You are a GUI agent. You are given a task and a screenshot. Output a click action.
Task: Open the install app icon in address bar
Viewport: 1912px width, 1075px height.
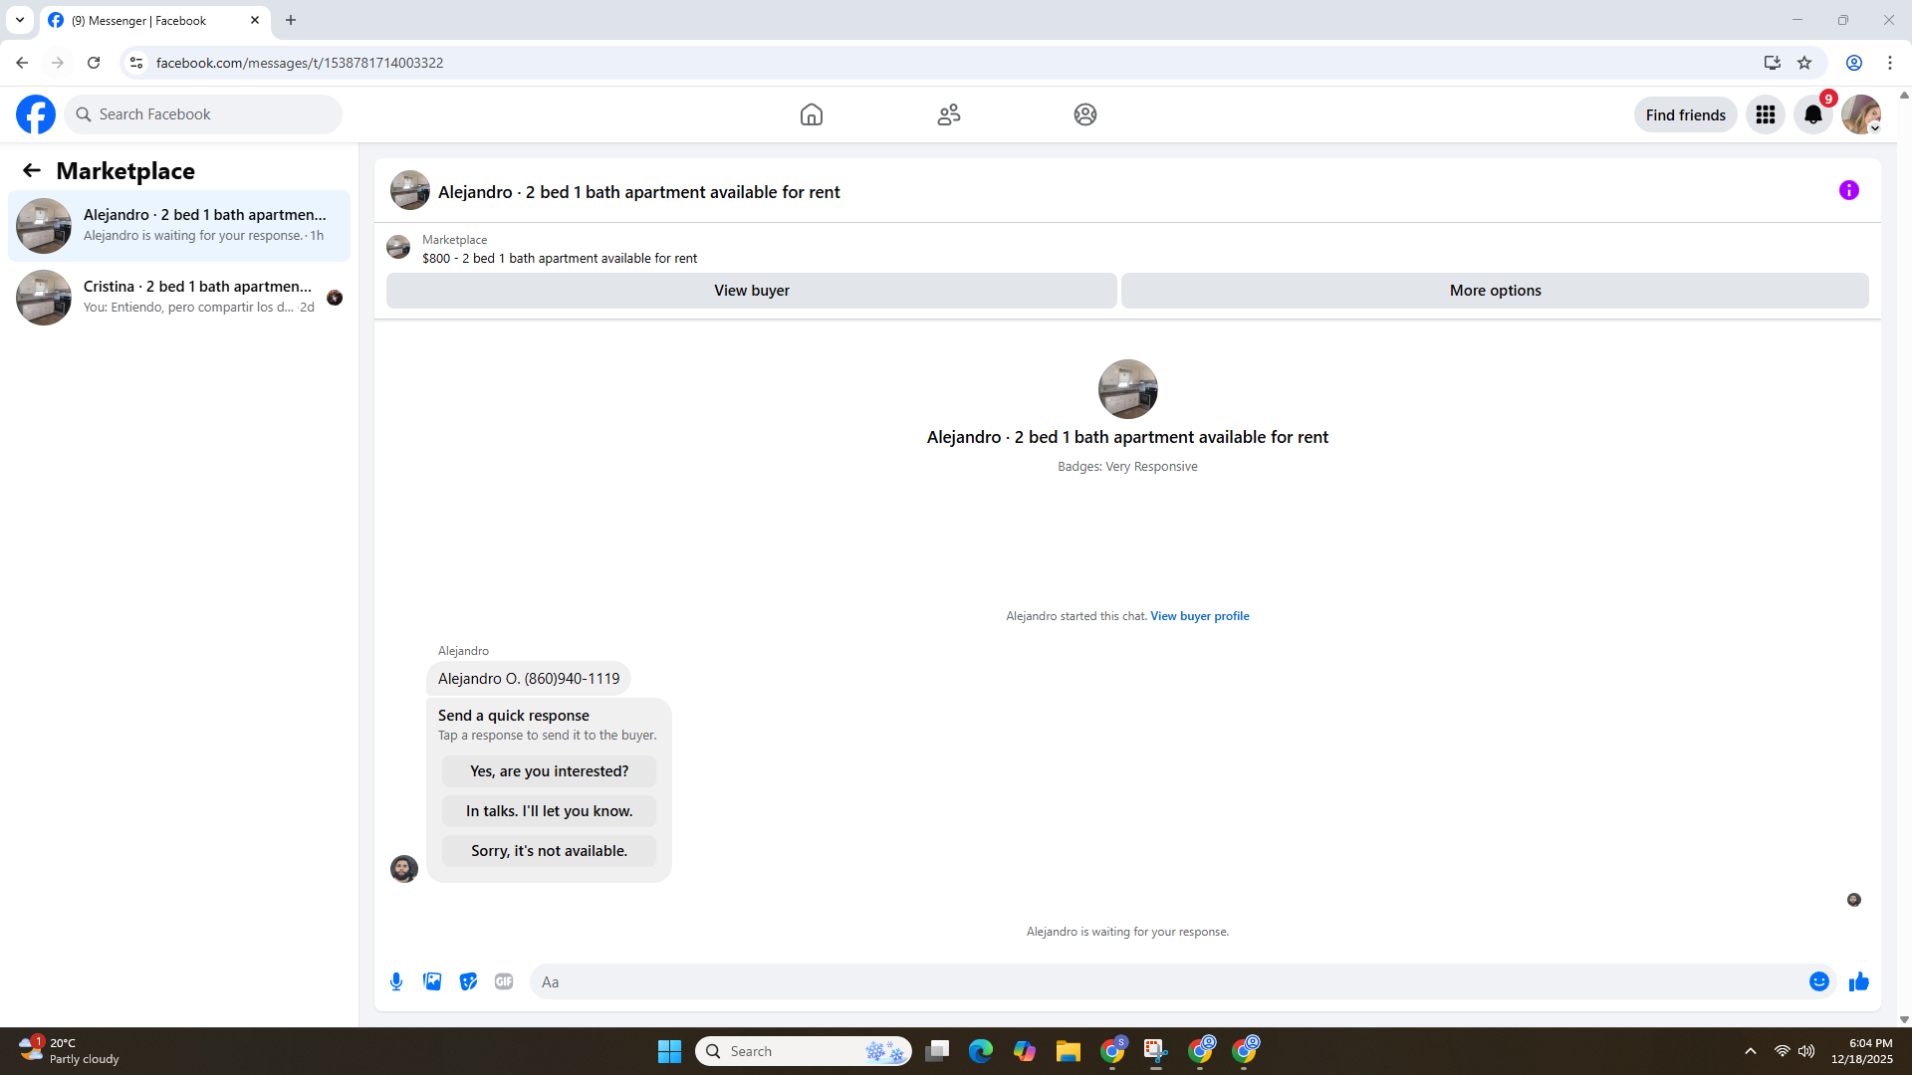click(x=1773, y=63)
